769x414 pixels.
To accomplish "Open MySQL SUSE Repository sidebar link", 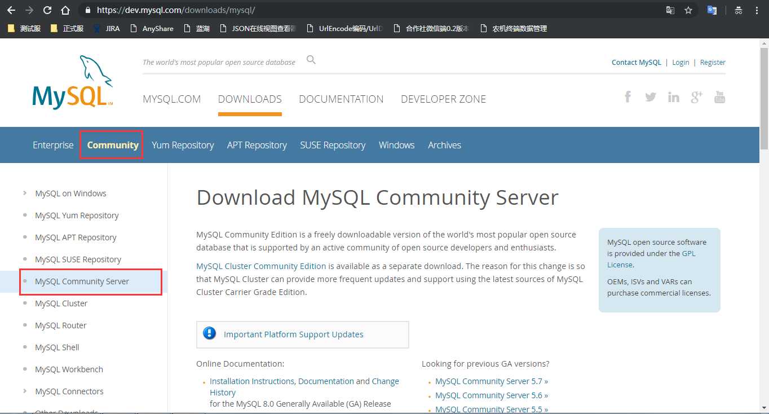I will [78, 259].
